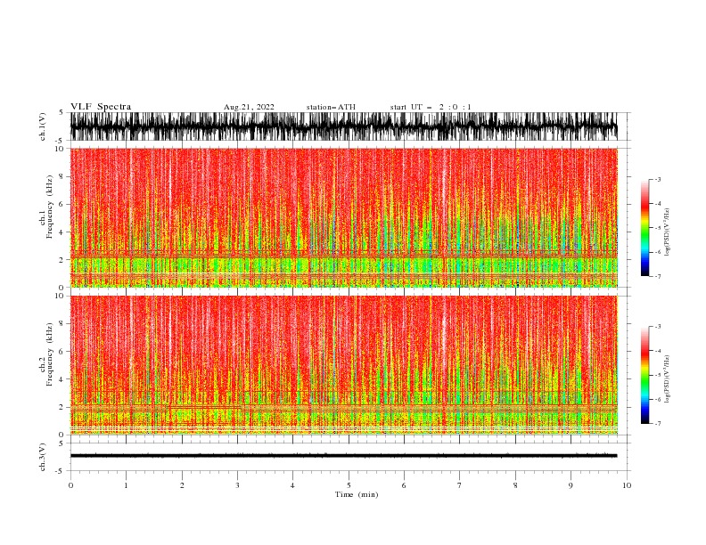Click the "8" kHz tick on ch.2 frequency axis
Image resolution: width=706 pixels, height=545 pixels.
coord(62,324)
